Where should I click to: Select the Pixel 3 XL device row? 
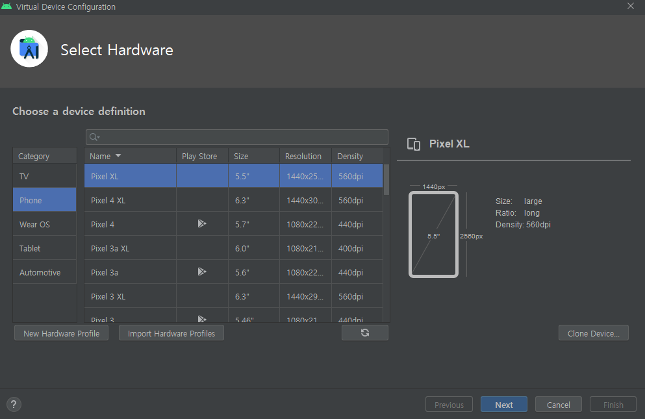point(234,296)
